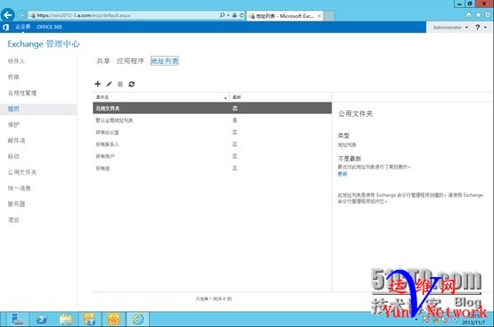
Task: Open 公用文件夹 in the left navigation
Action: click(x=22, y=172)
